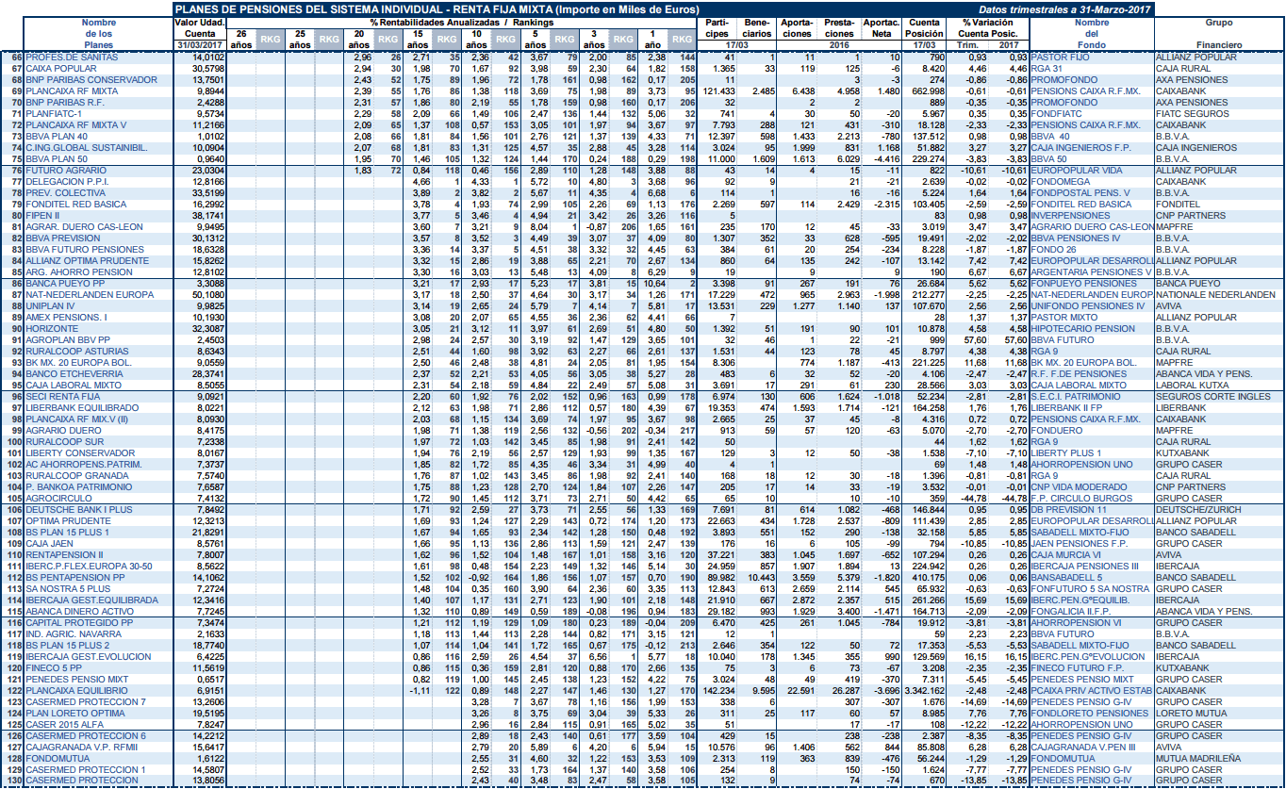This screenshot has height=789, width=1286.
Task: Click plan name 'AMEX PENSIONS. I'
Action: pyautogui.click(x=65, y=317)
